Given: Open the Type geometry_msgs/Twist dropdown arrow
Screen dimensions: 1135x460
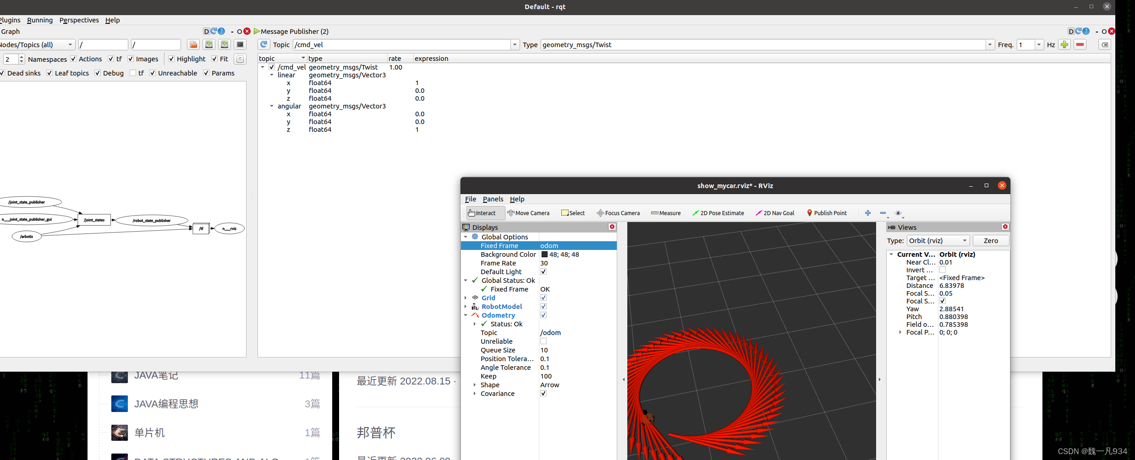Looking at the screenshot, I should pyautogui.click(x=990, y=44).
